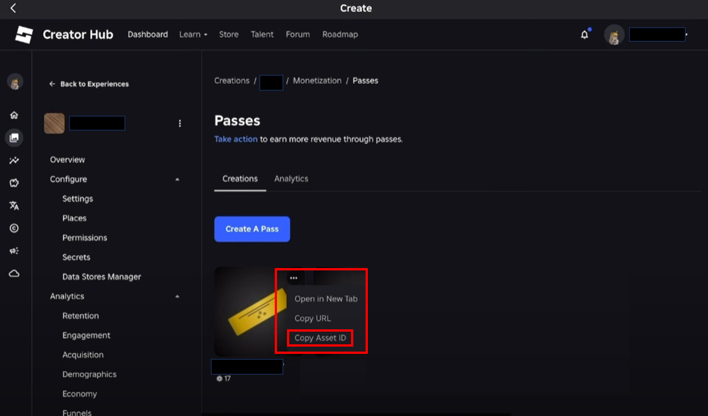Open experience options three-dot menu
Viewport: 708px width, 416px height.
180,123
